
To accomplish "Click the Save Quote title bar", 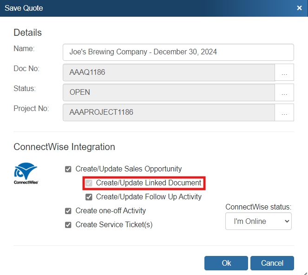I will tap(139, 8).
